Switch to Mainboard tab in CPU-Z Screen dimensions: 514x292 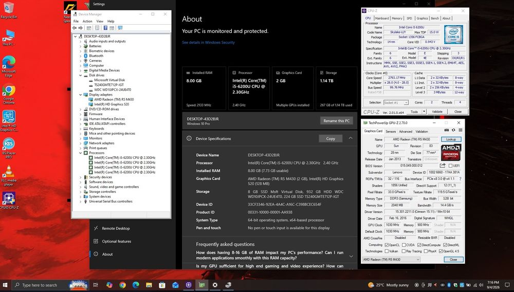point(381,19)
